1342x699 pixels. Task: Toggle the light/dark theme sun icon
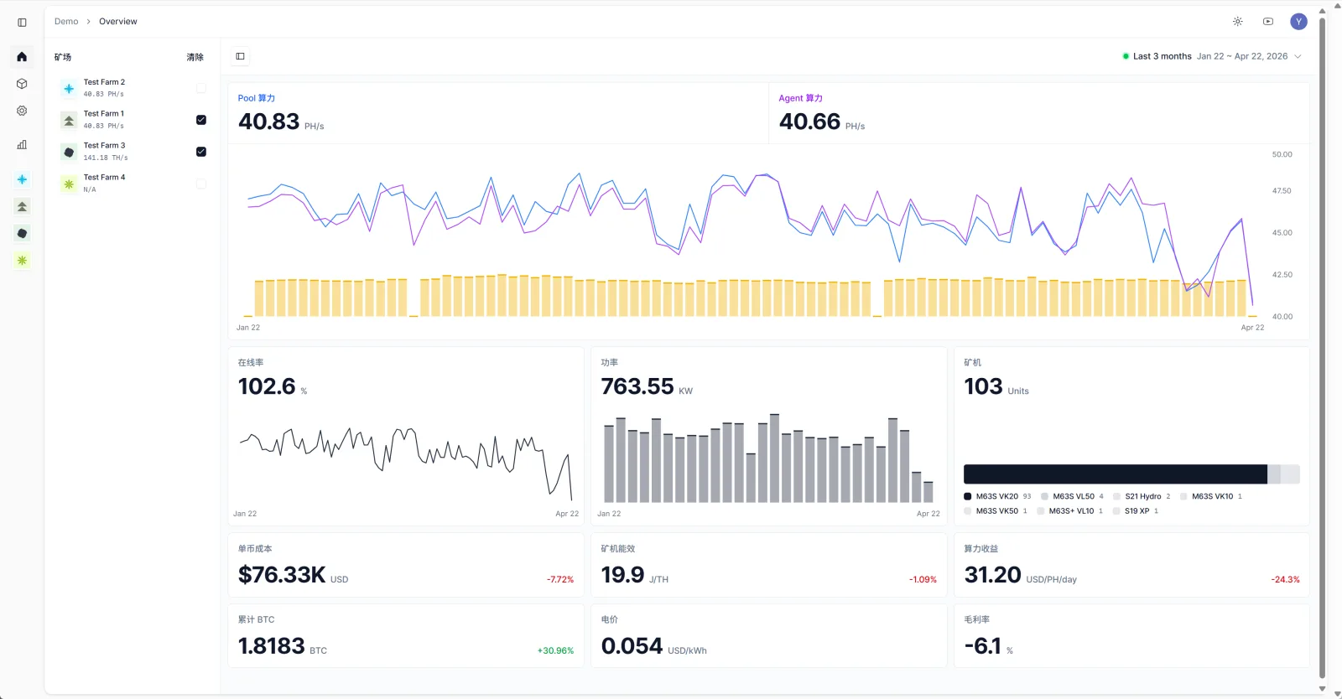(x=1237, y=22)
